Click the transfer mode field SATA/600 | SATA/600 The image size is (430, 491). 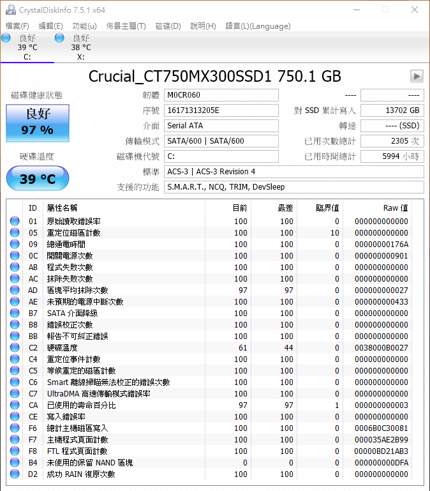click(221, 141)
